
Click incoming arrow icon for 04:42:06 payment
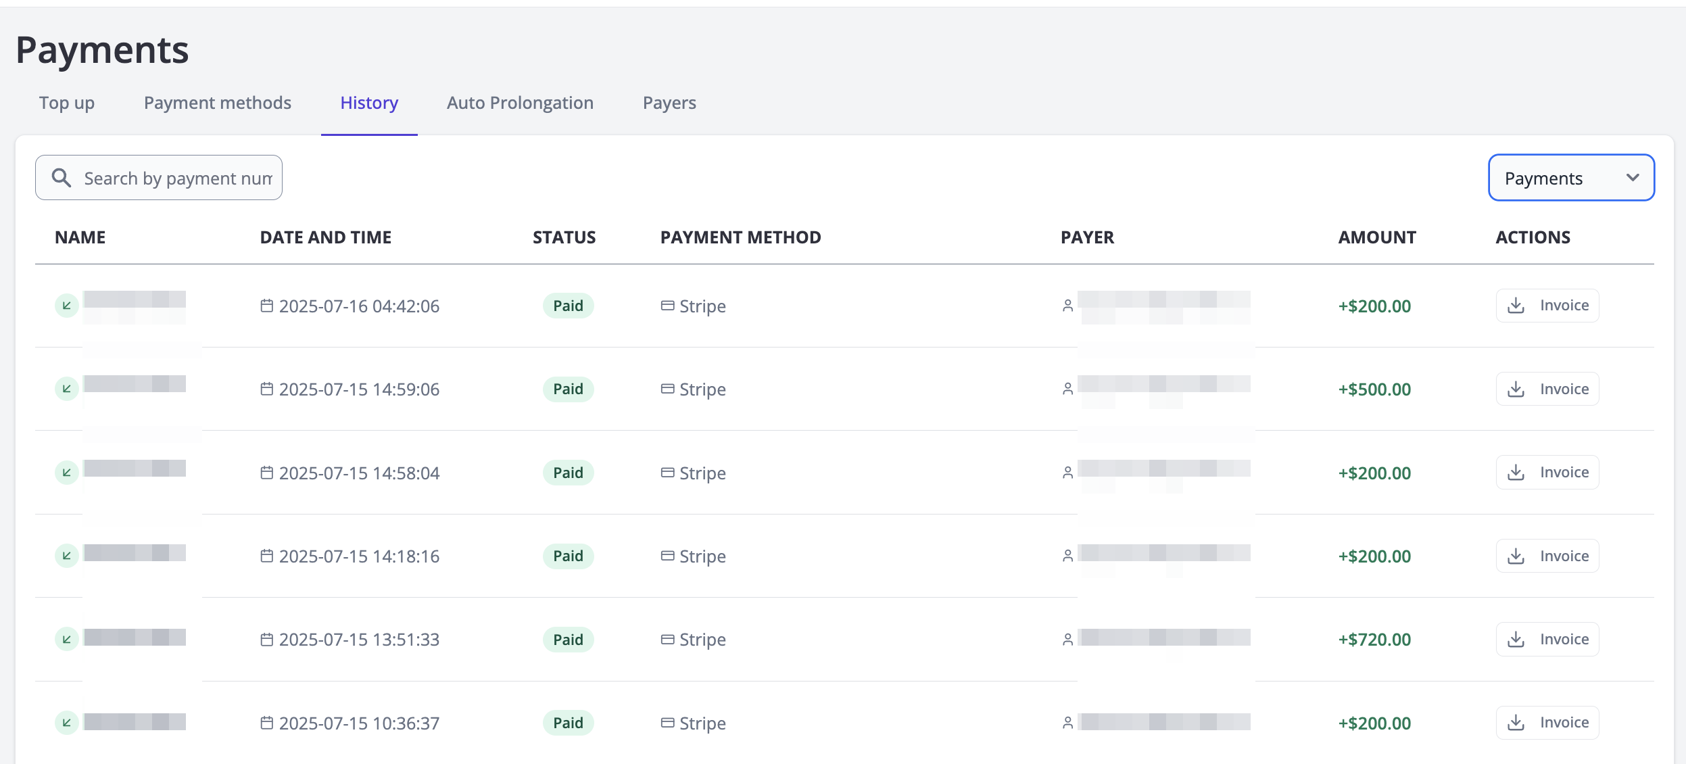pyautogui.click(x=67, y=306)
